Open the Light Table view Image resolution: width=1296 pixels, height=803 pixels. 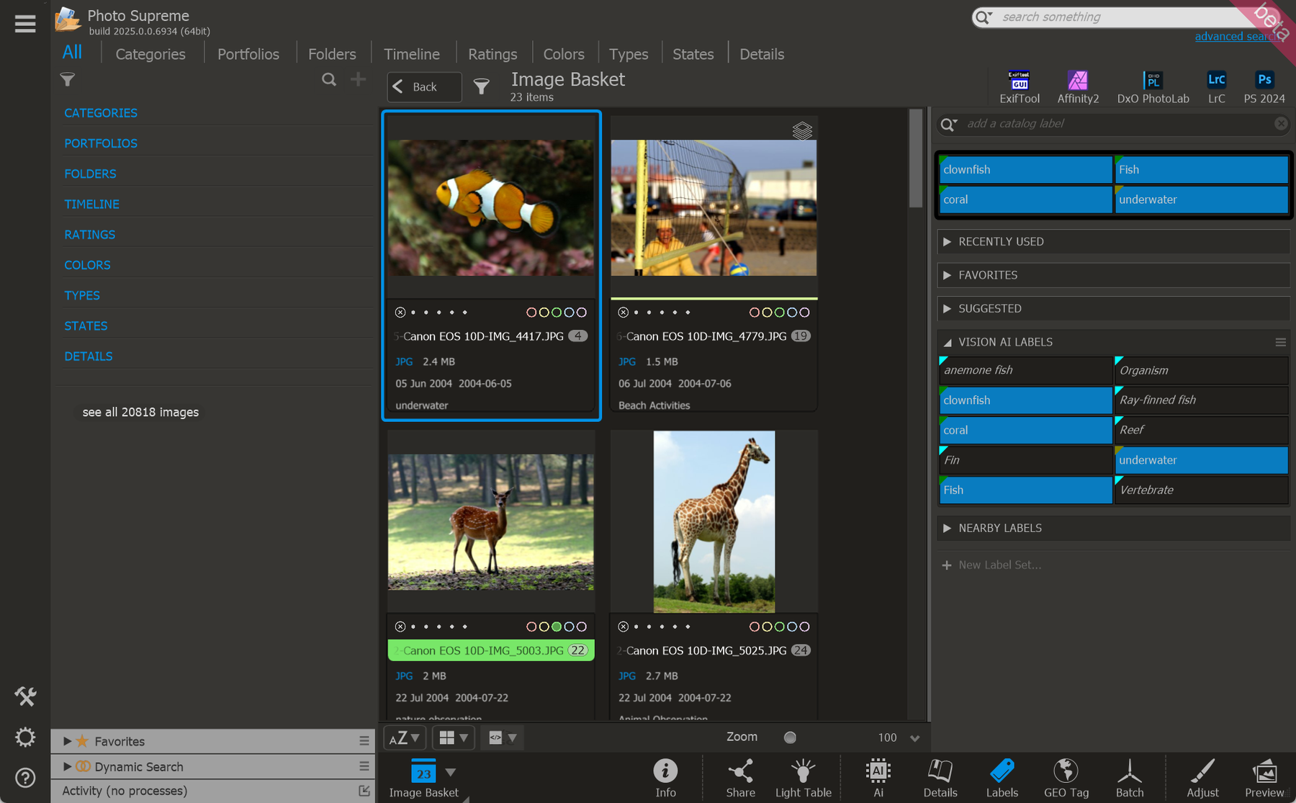pos(803,779)
